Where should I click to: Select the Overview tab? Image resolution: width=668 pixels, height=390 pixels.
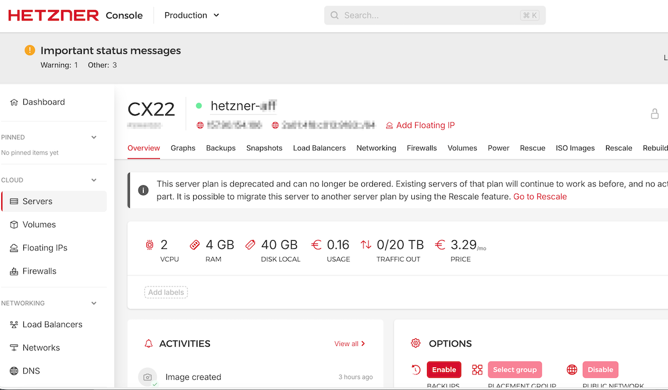coord(144,148)
